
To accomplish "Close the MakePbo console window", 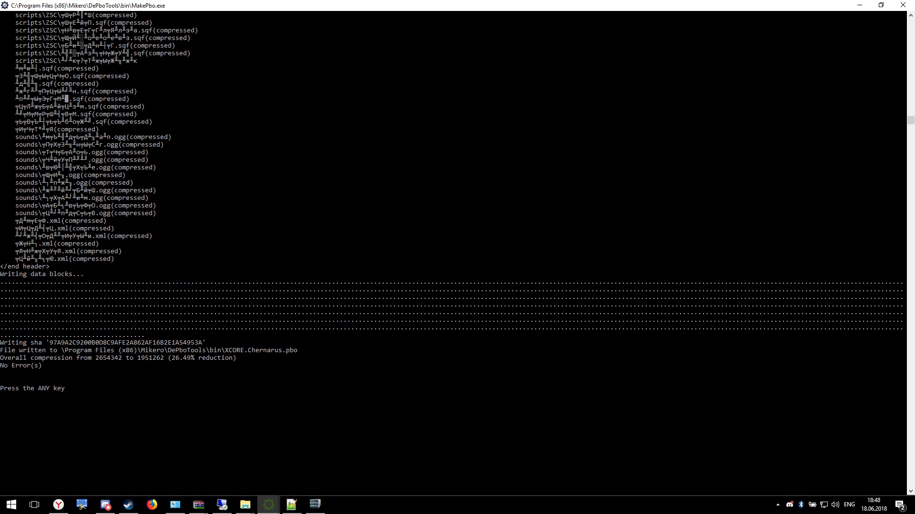I will click(903, 5).
